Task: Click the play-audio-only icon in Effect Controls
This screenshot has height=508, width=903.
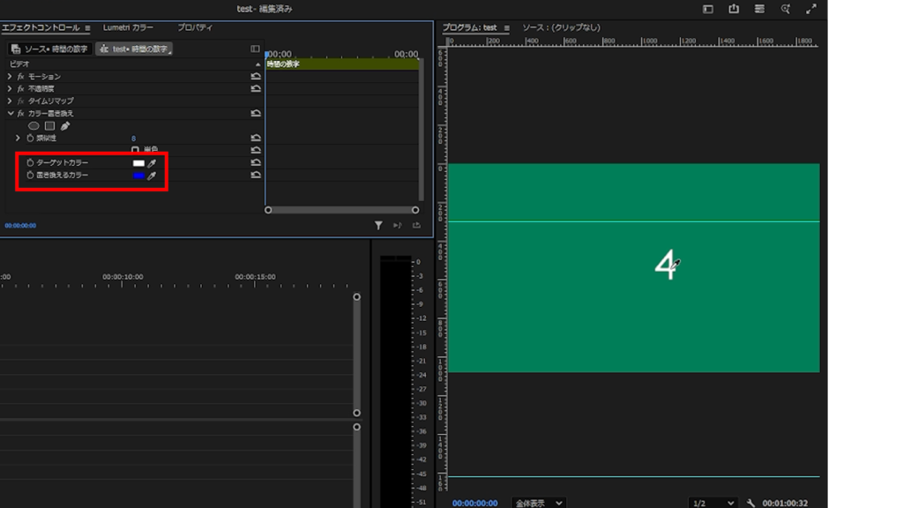Action: pos(398,226)
